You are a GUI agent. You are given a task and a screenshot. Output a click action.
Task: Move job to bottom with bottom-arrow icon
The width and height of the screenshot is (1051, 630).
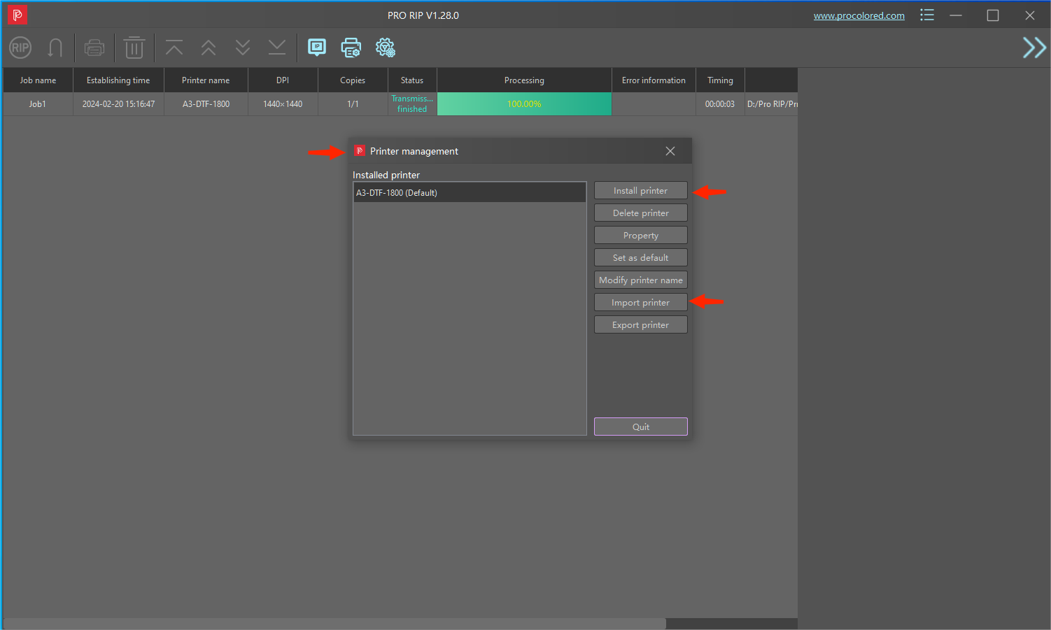pos(277,48)
